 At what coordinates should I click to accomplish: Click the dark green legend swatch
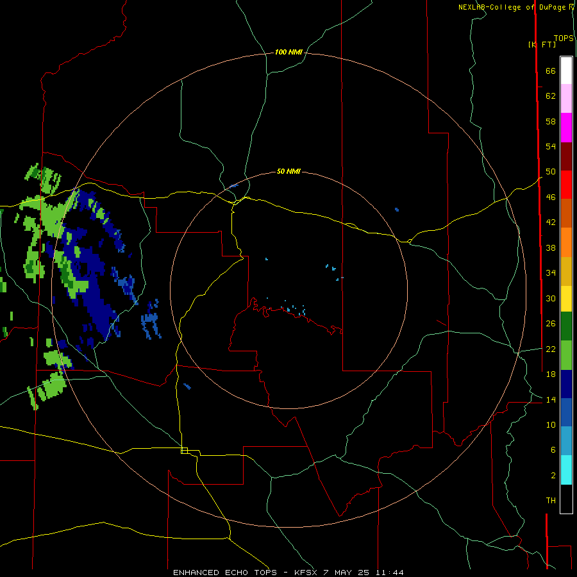[x=566, y=326]
